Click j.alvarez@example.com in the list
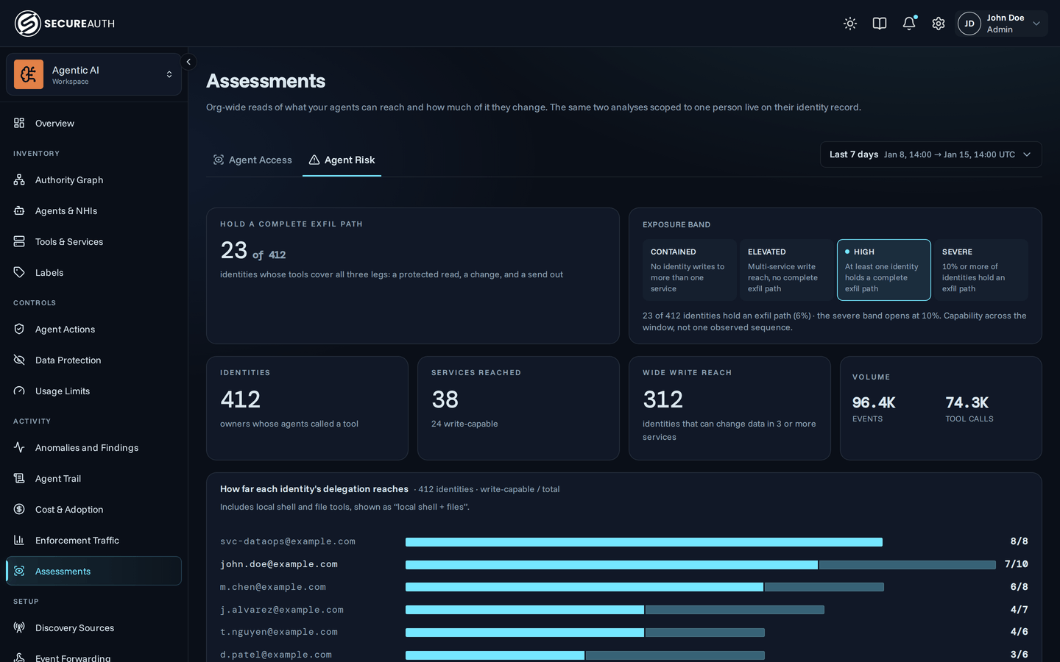Viewport: 1060px width, 662px height. pyautogui.click(x=282, y=610)
